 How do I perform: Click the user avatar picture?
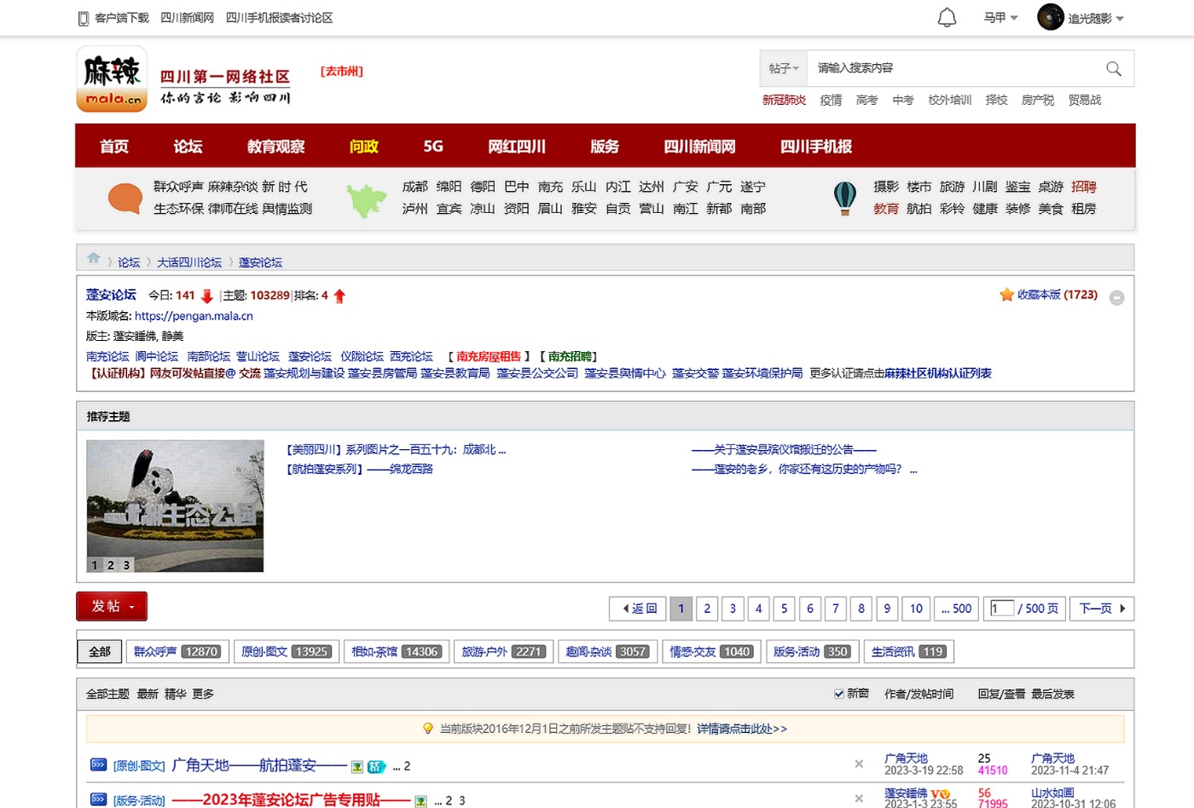(x=1051, y=17)
